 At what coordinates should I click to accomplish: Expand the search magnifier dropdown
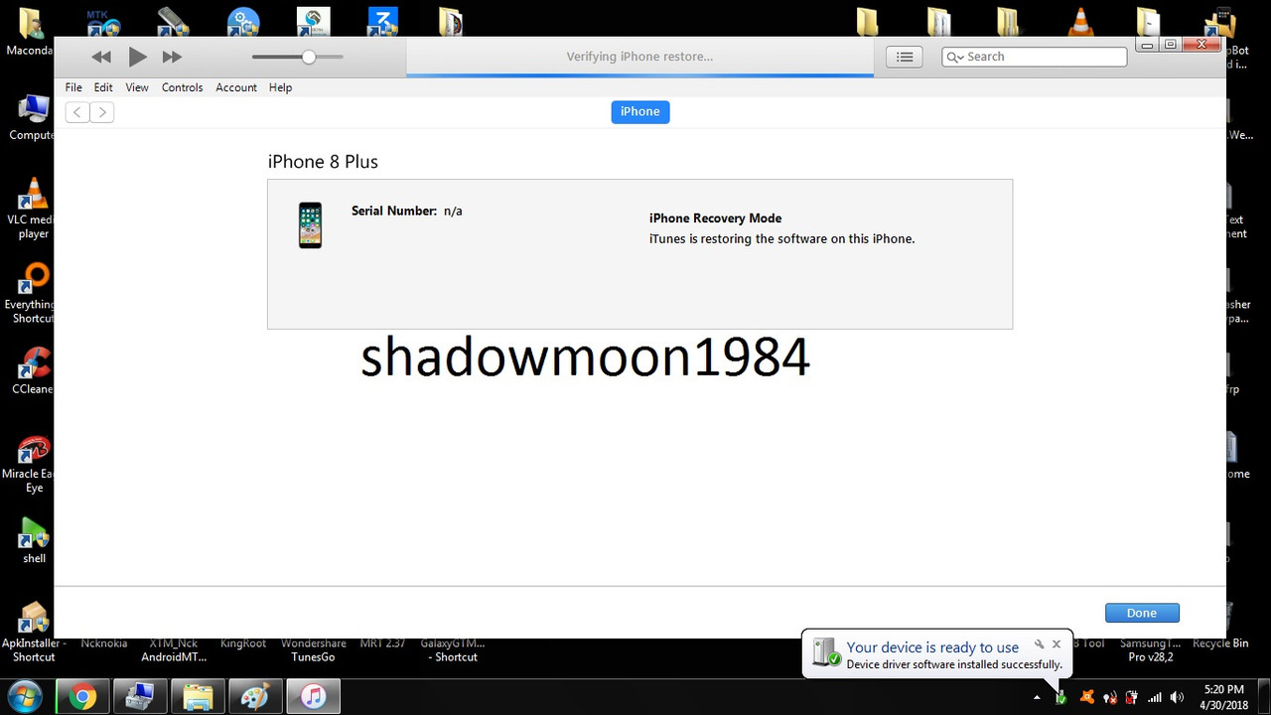point(955,57)
